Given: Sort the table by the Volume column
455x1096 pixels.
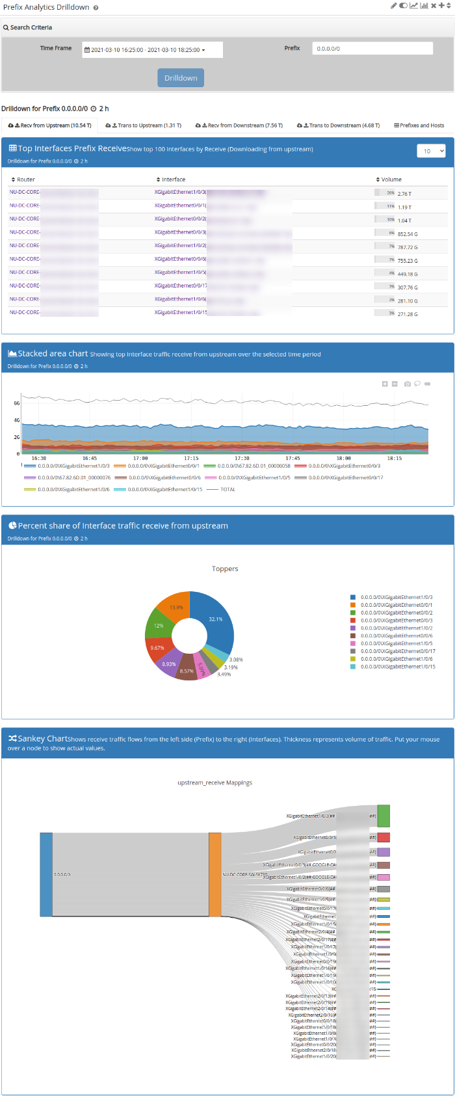Looking at the screenshot, I should 391,180.
